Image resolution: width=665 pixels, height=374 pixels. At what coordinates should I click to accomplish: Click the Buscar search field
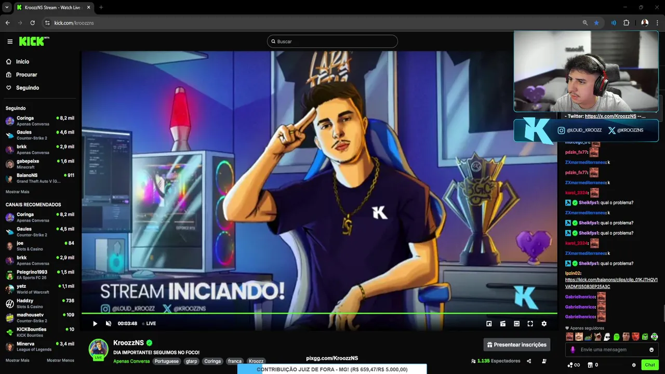[332, 42]
